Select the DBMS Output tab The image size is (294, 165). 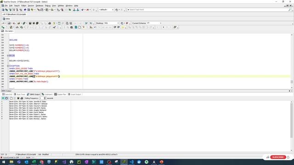point(34,94)
